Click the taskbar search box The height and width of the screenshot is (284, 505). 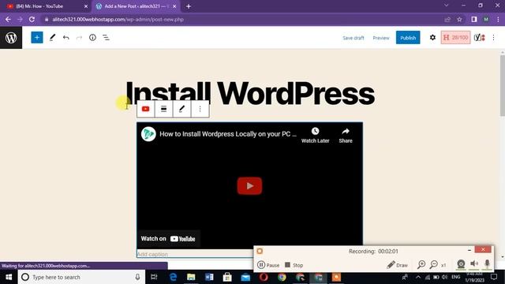(80, 277)
